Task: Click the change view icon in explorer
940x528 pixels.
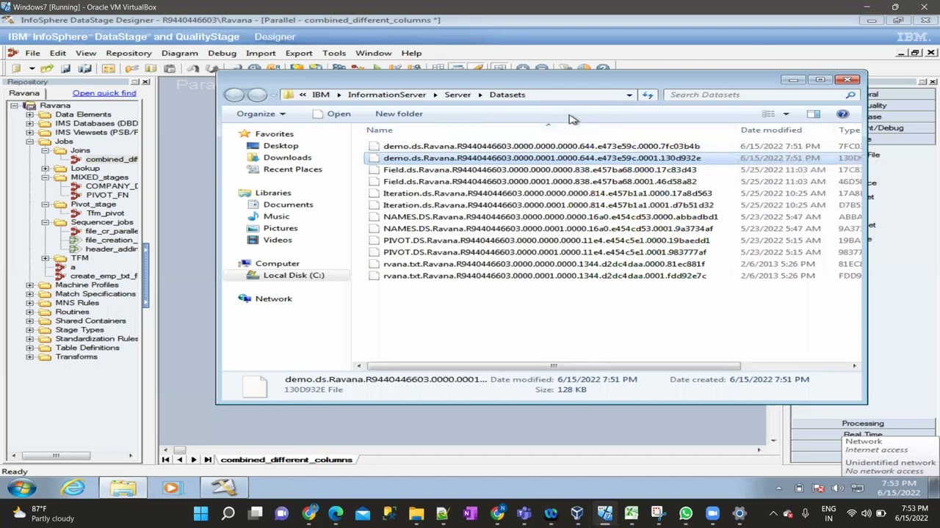Action: pyautogui.click(x=768, y=114)
